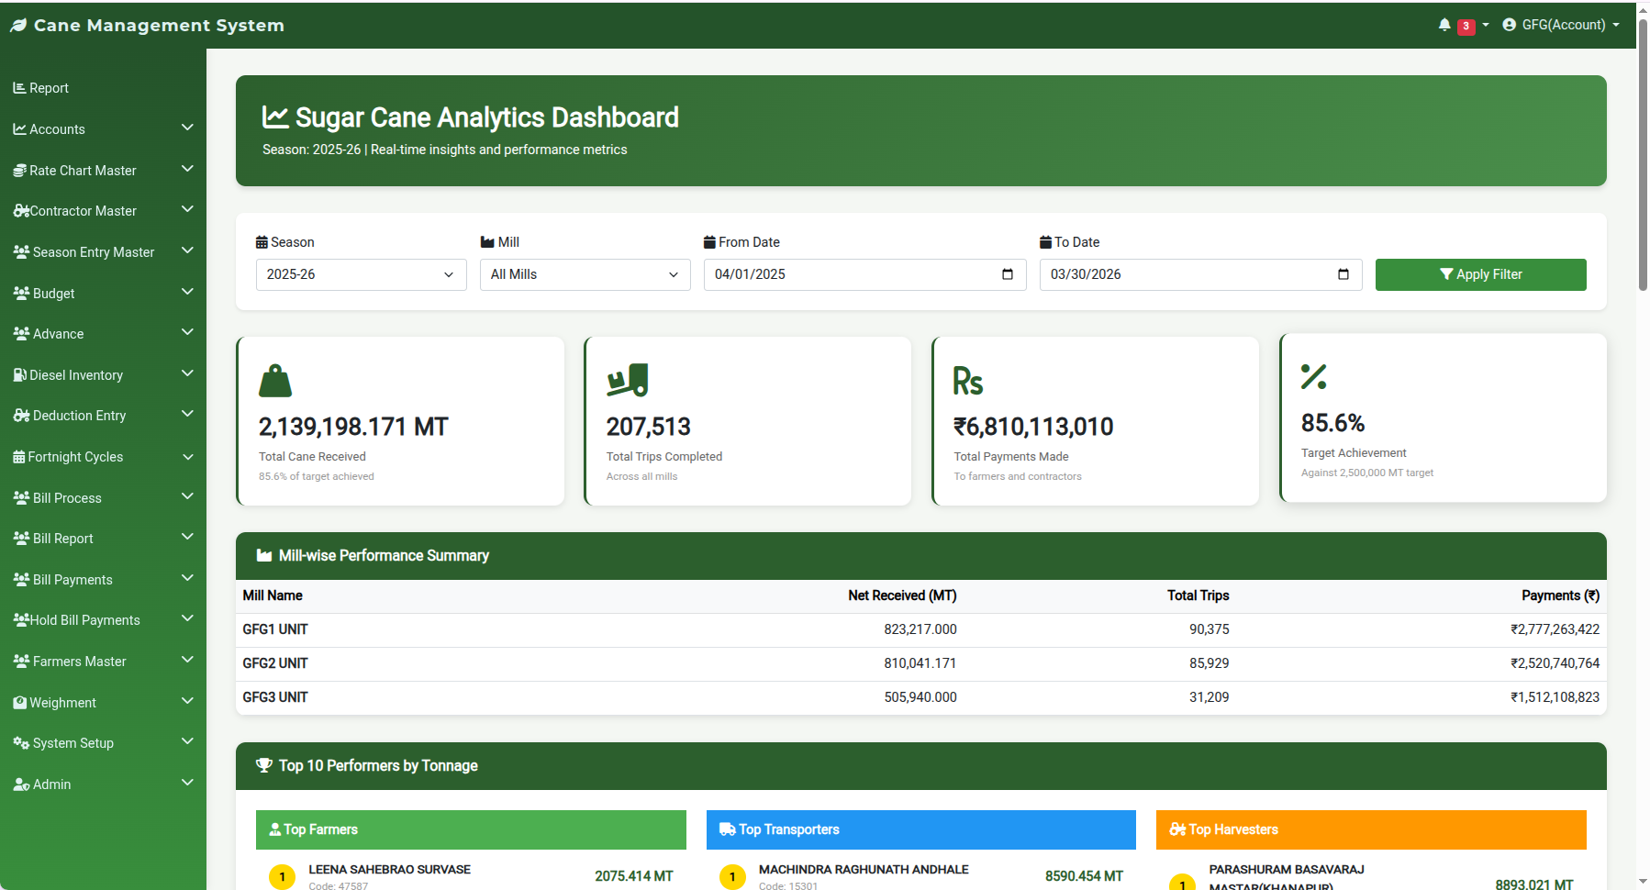Click the Weighment scale icon
The width and height of the screenshot is (1650, 890).
pos(20,703)
